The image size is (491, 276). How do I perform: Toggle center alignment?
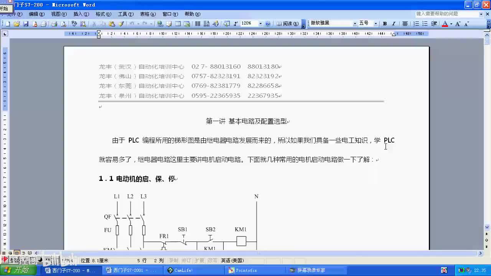click(x=405, y=24)
